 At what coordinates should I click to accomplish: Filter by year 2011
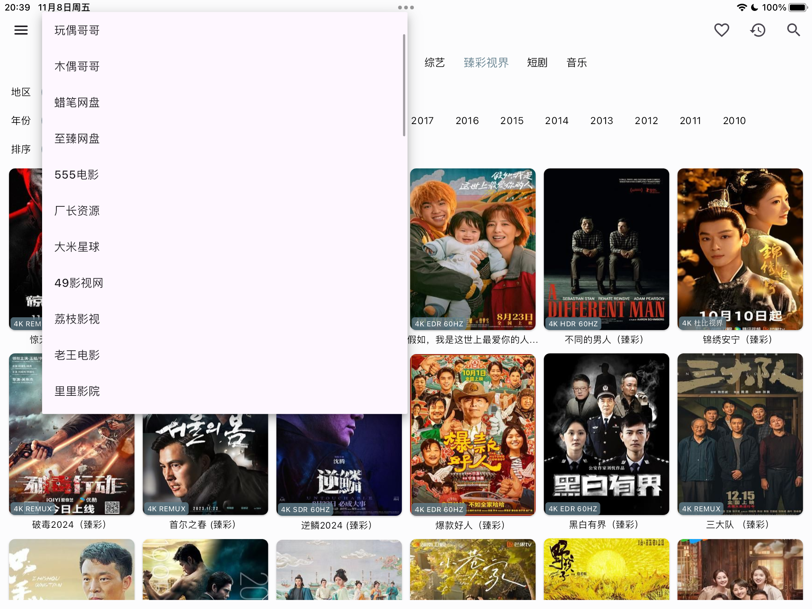click(691, 121)
